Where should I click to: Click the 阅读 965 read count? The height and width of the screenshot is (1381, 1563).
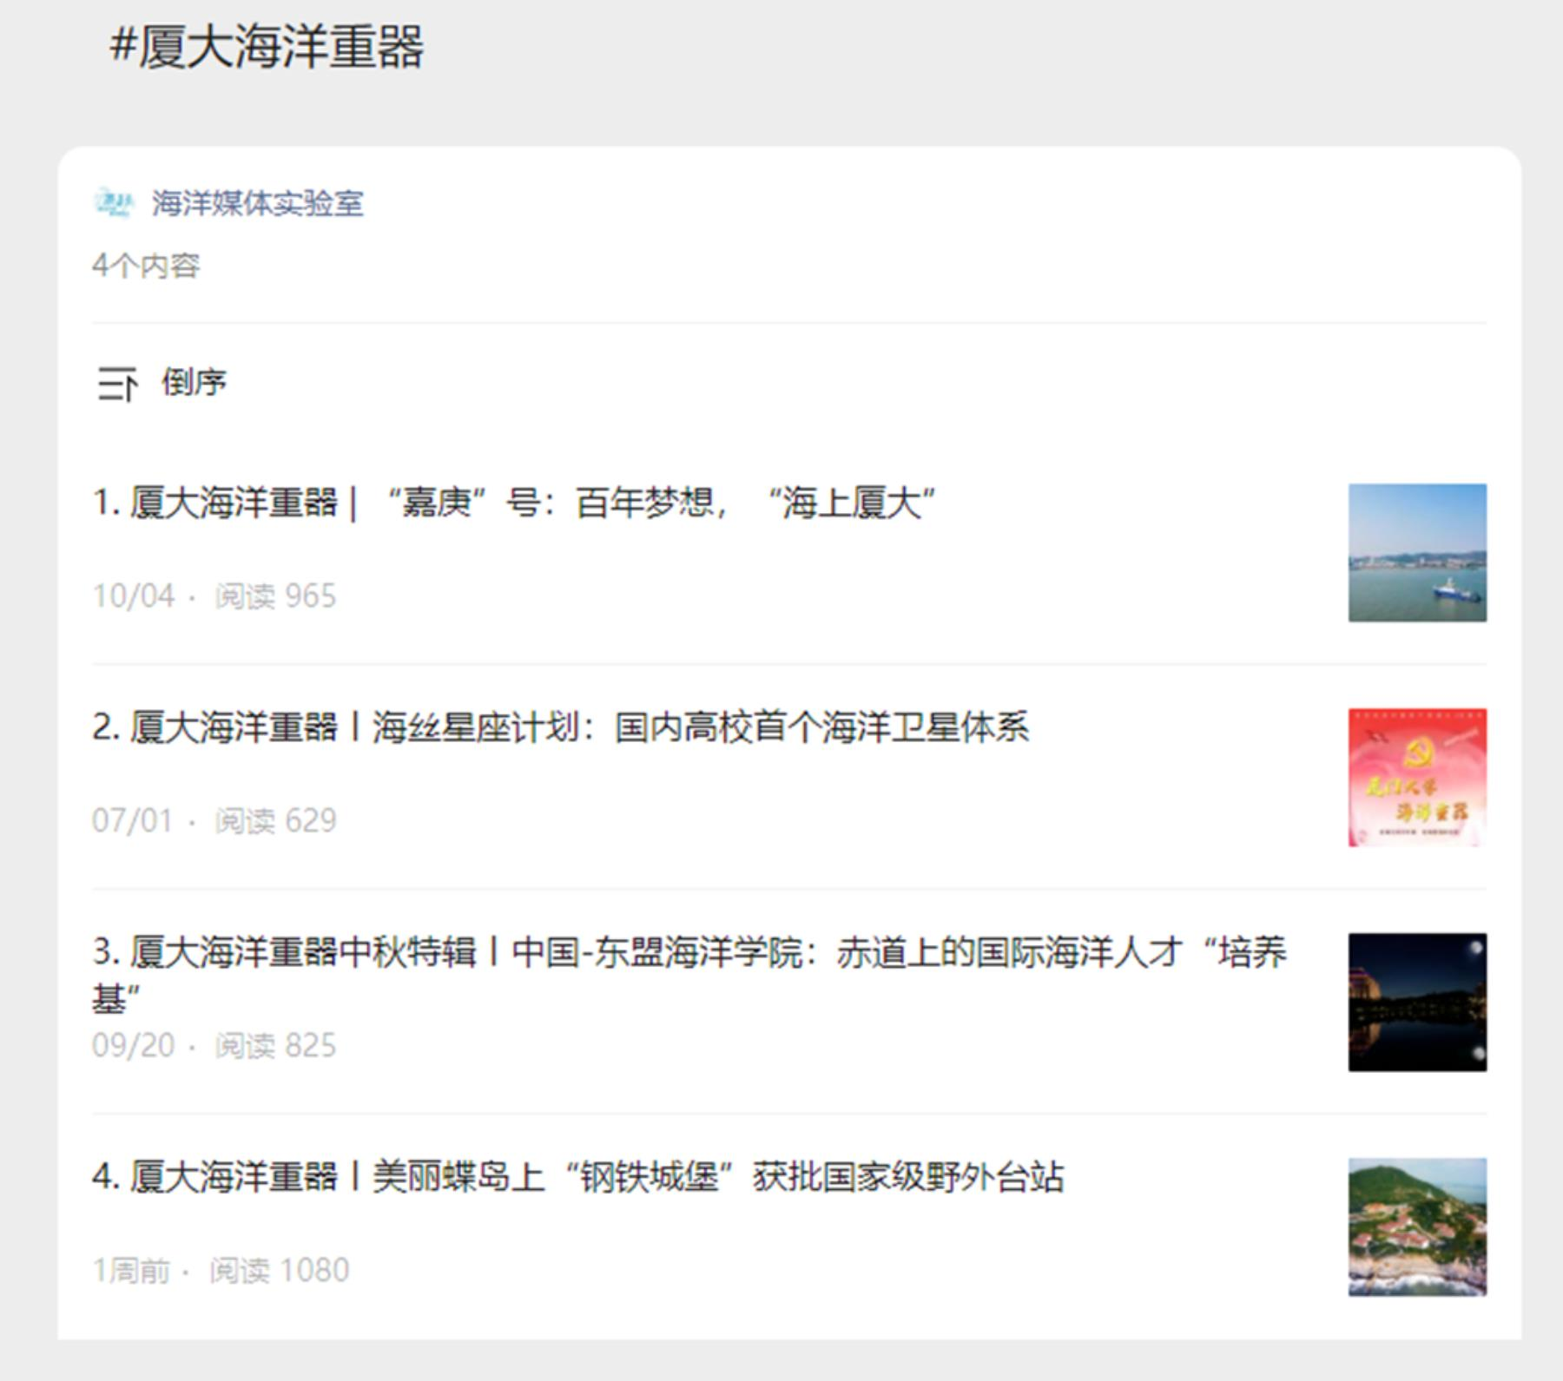(275, 596)
